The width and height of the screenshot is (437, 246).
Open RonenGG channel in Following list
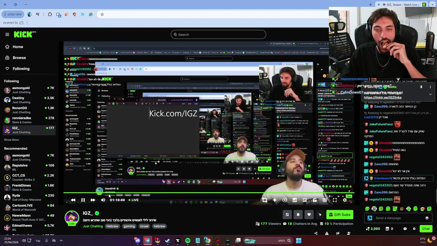pyautogui.click(x=29, y=110)
